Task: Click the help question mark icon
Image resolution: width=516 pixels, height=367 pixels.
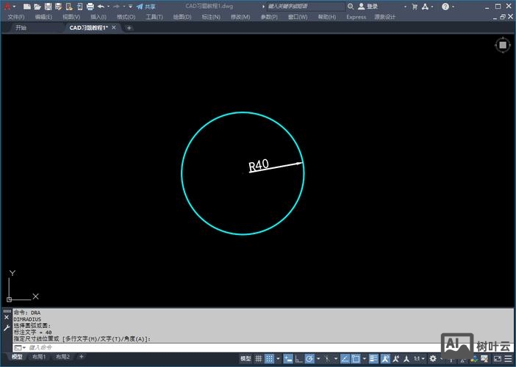Action: (445, 7)
